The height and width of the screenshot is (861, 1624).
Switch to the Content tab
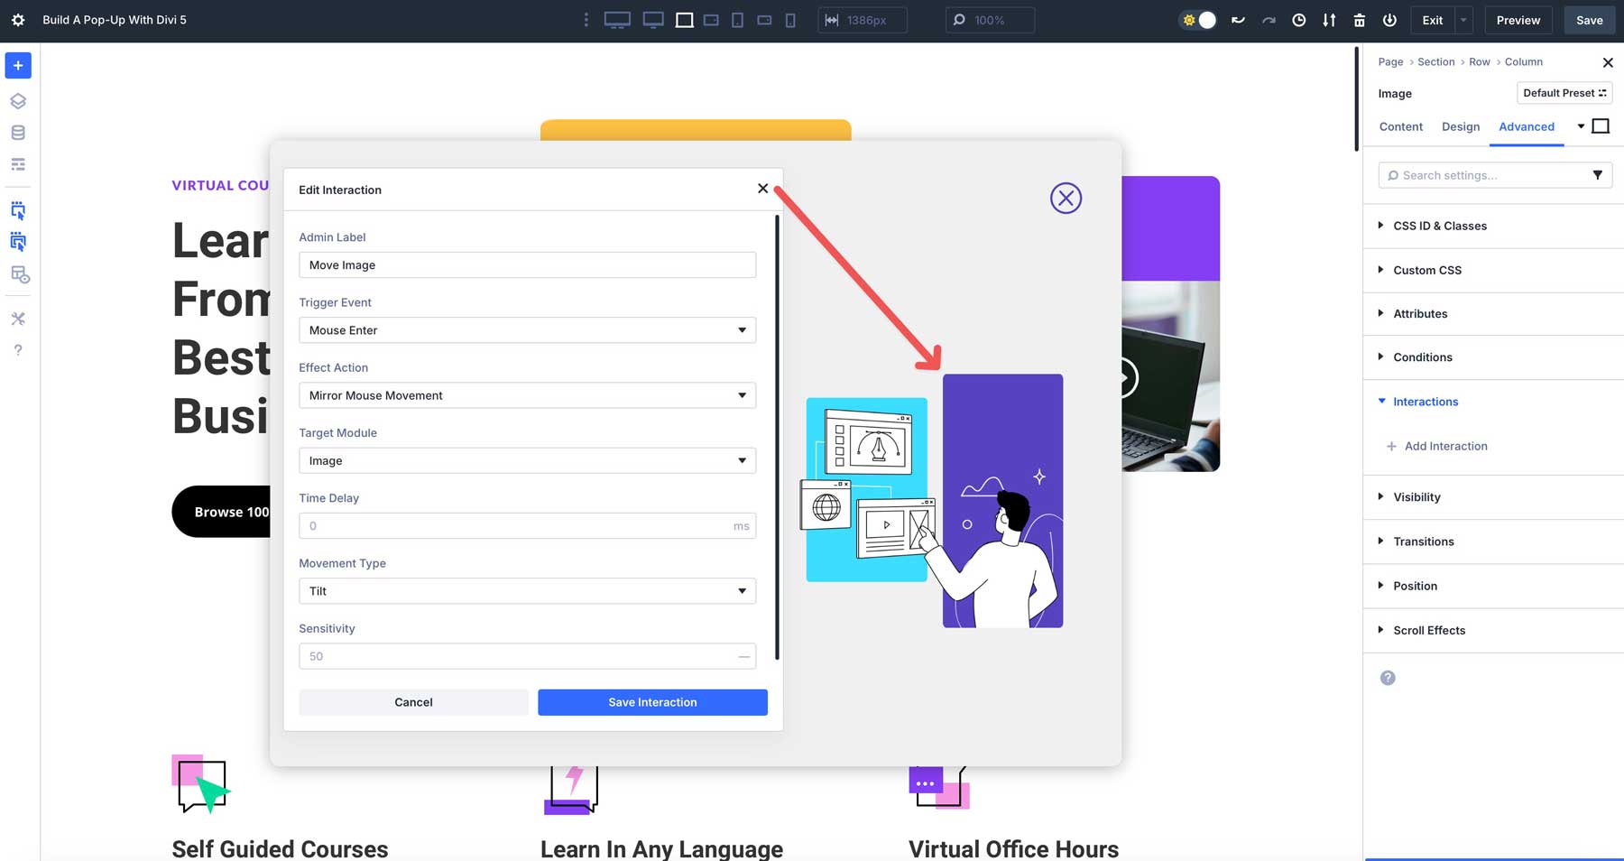click(x=1400, y=126)
